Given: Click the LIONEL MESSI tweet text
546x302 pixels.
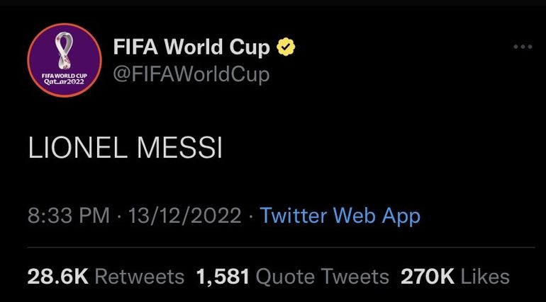Looking at the screenshot, I should coord(125,149).
